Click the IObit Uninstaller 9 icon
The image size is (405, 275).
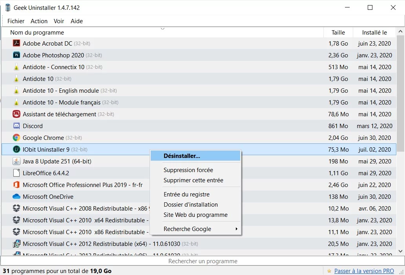pyautogui.click(x=16, y=149)
